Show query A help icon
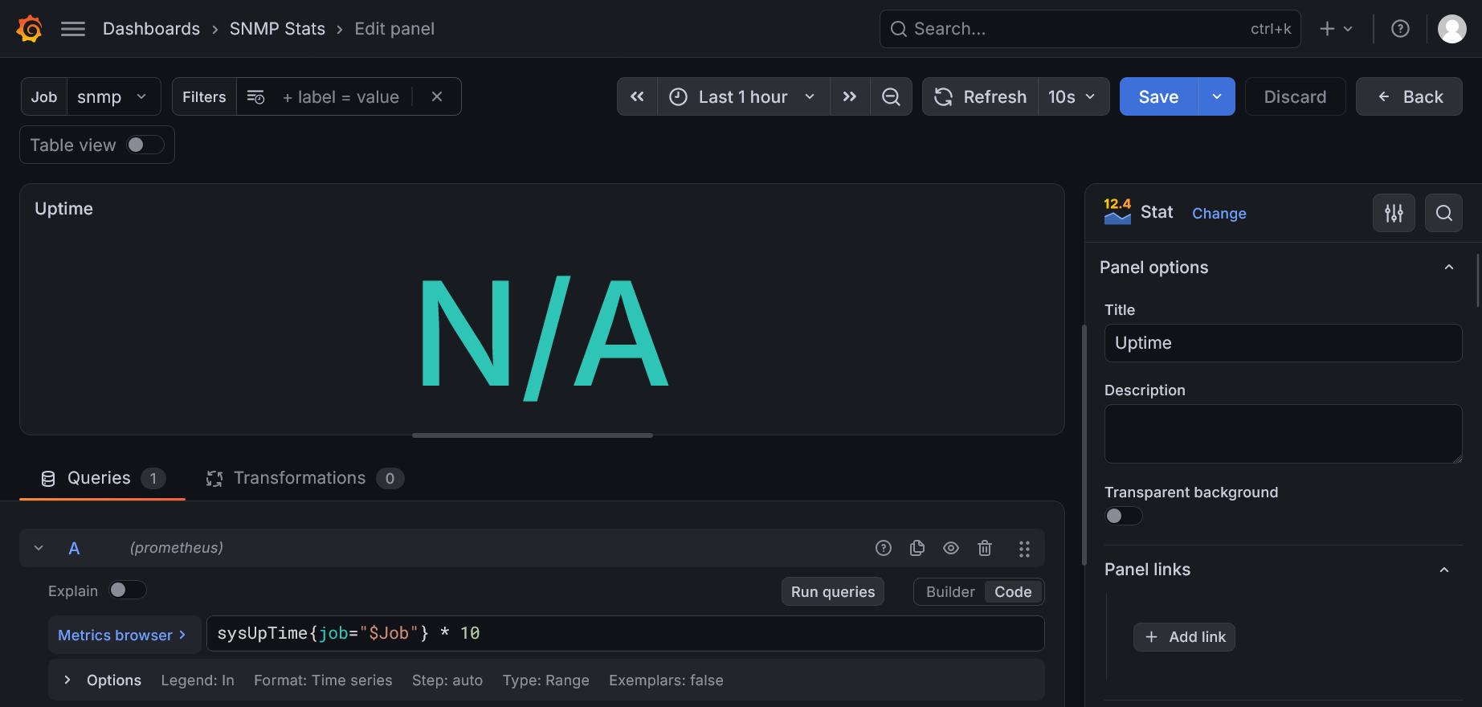The image size is (1482, 707). [884, 548]
